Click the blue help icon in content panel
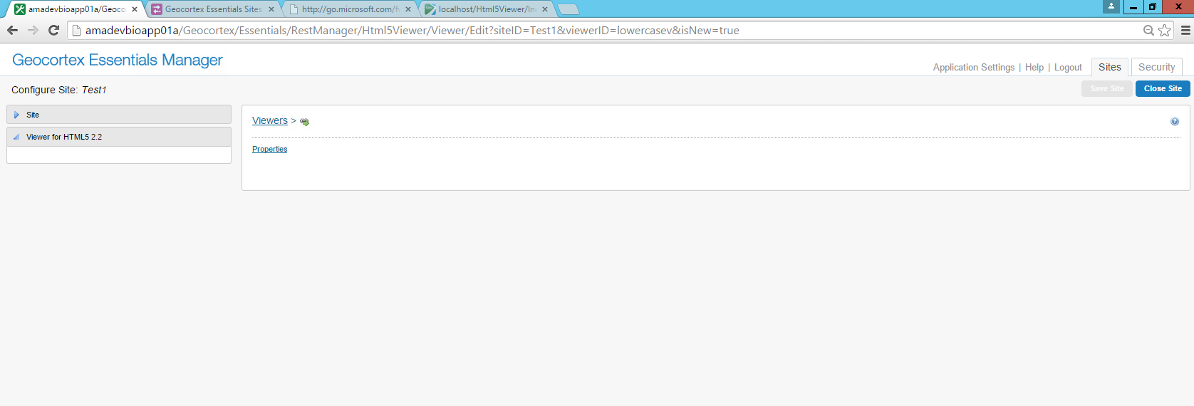 point(1175,121)
